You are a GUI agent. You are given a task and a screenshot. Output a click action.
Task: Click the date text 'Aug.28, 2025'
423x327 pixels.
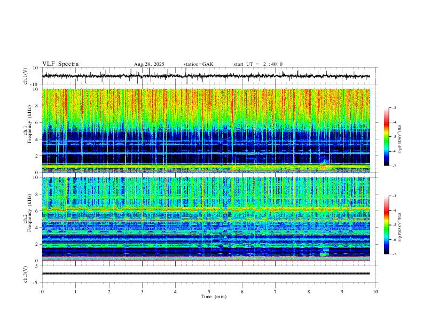tap(149, 64)
